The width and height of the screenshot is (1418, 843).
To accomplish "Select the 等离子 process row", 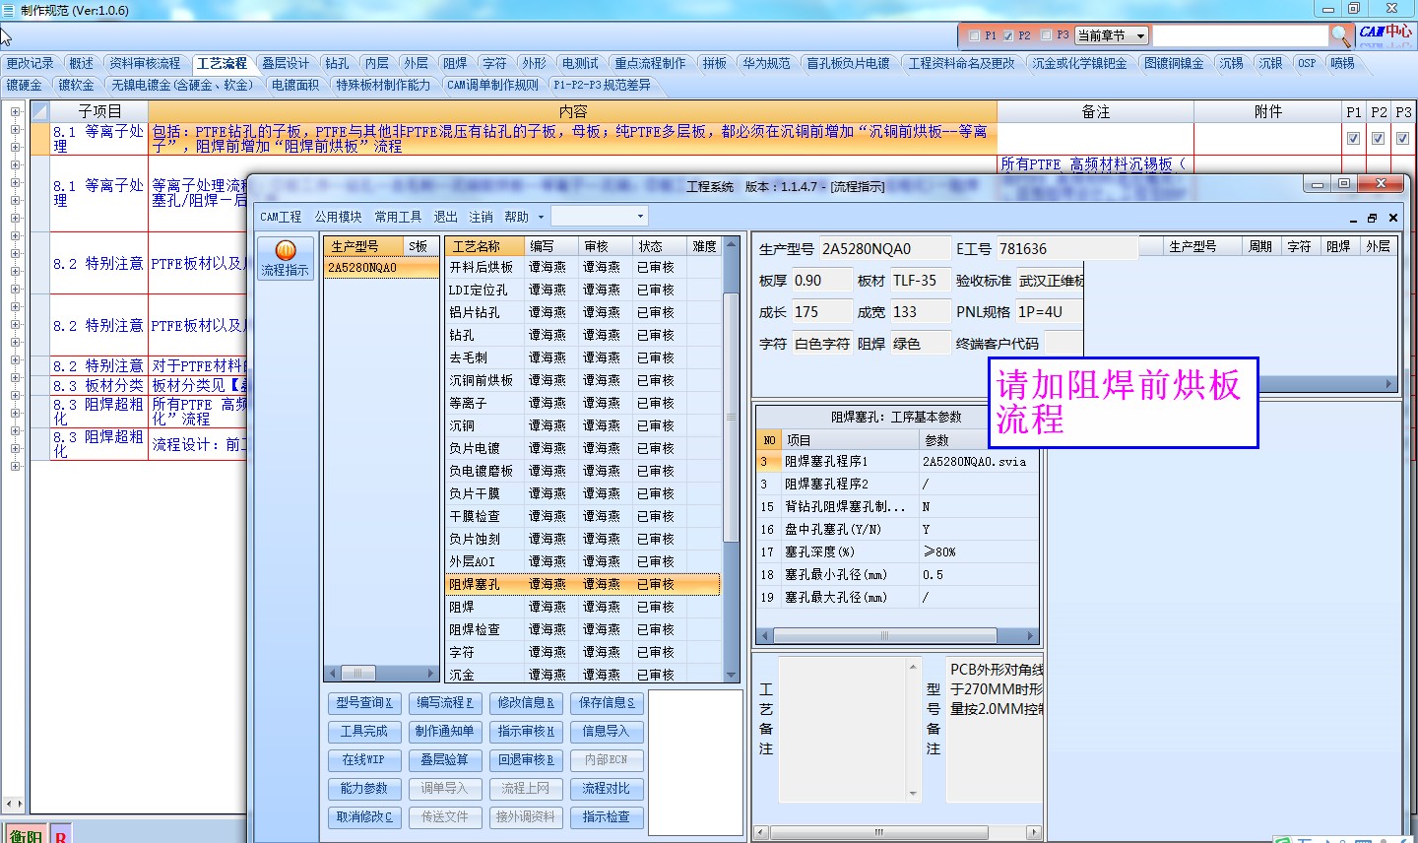I will [x=583, y=403].
